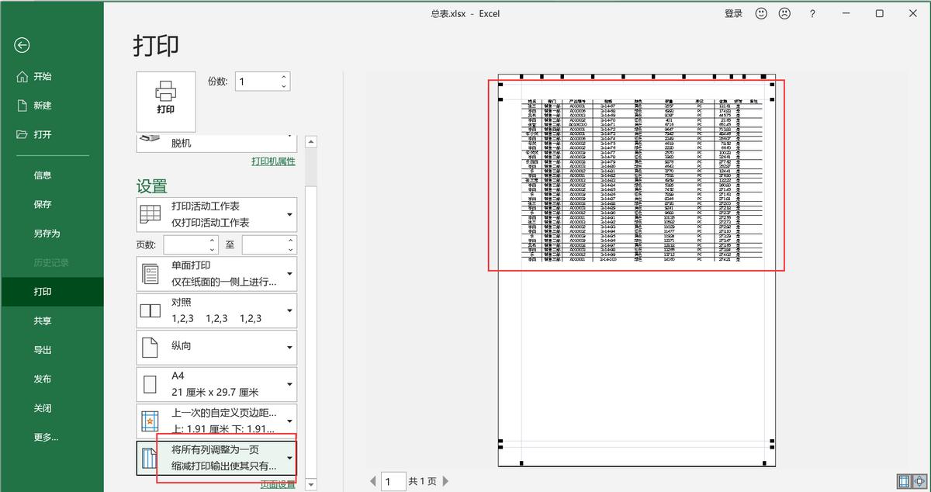Open the 打印活动工作表 dropdown

216,214
